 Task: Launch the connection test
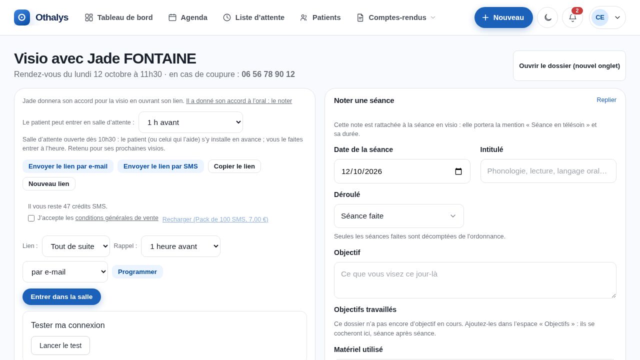[60, 345]
